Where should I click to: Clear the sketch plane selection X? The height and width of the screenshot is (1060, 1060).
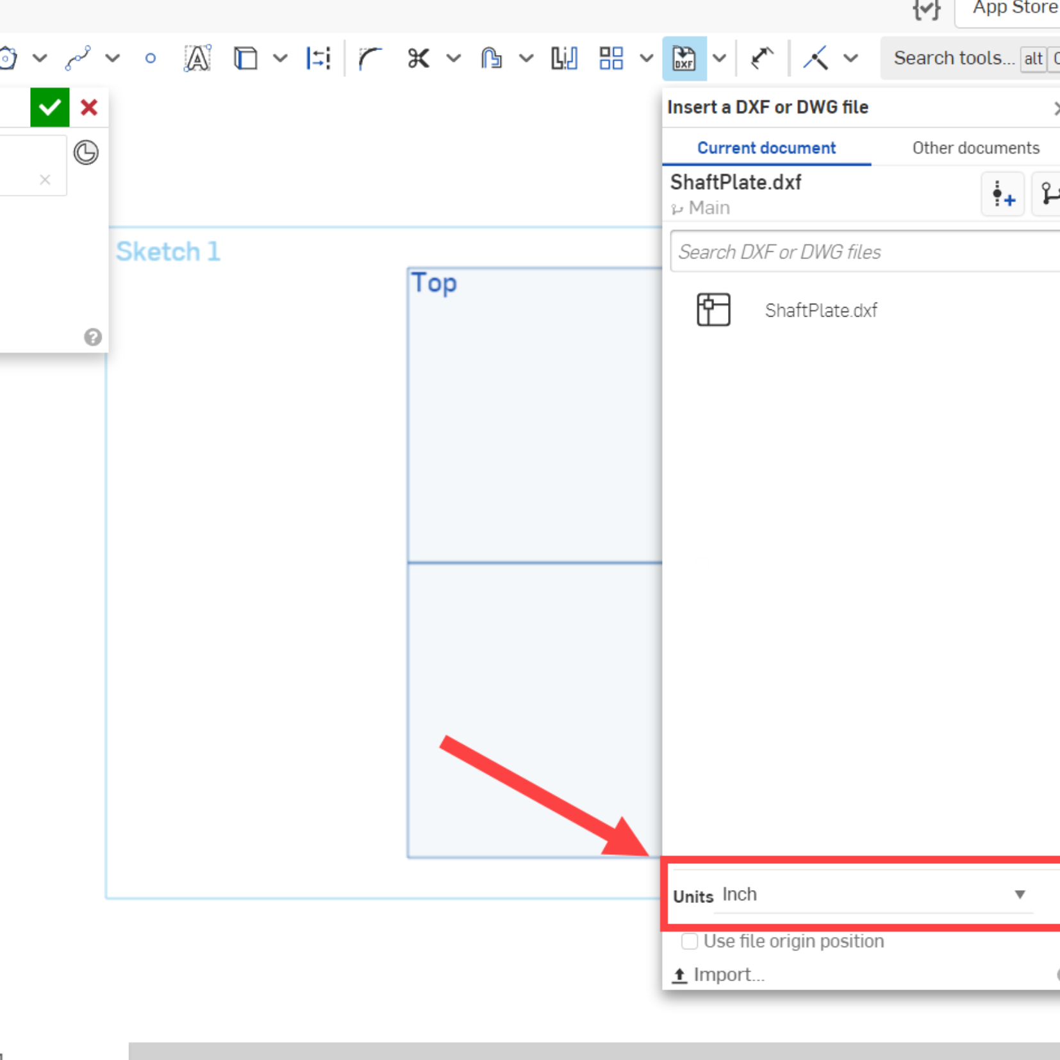[45, 179]
